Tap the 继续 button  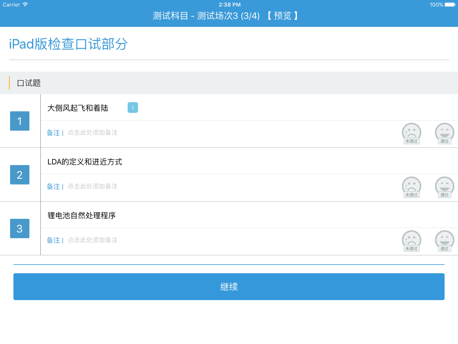[x=229, y=287]
